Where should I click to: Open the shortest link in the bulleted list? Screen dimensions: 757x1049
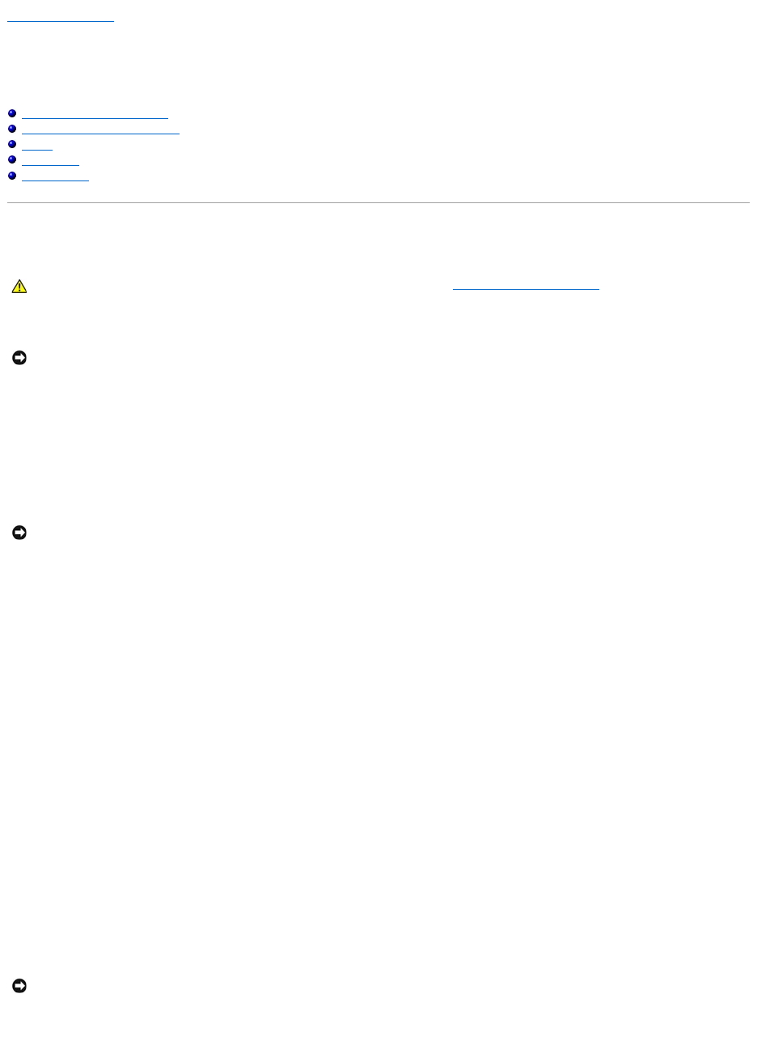(x=37, y=145)
